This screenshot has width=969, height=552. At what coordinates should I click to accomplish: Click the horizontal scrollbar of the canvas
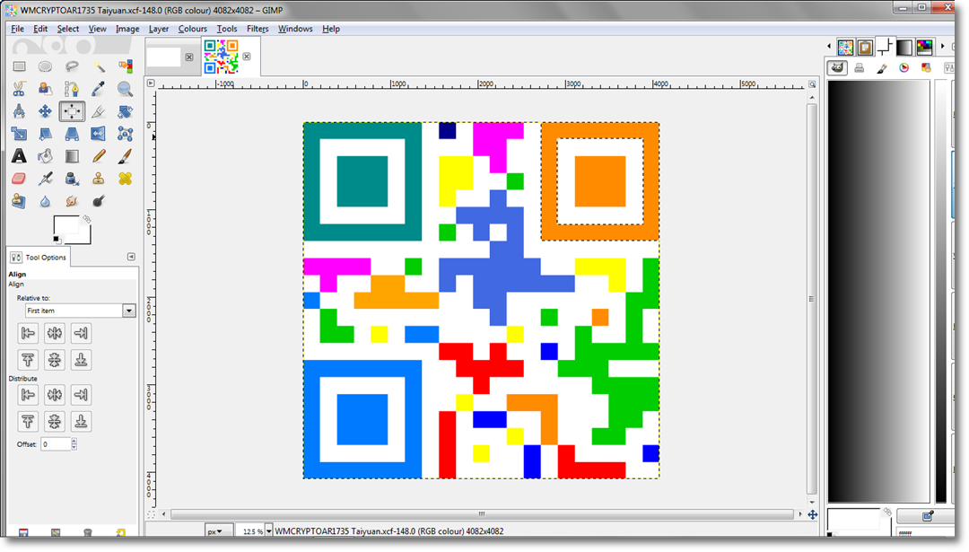coord(482,514)
